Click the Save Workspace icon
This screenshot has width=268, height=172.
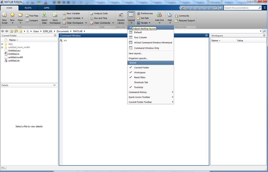click(x=55, y=15)
